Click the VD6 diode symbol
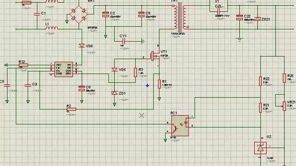 (x=82, y=46)
